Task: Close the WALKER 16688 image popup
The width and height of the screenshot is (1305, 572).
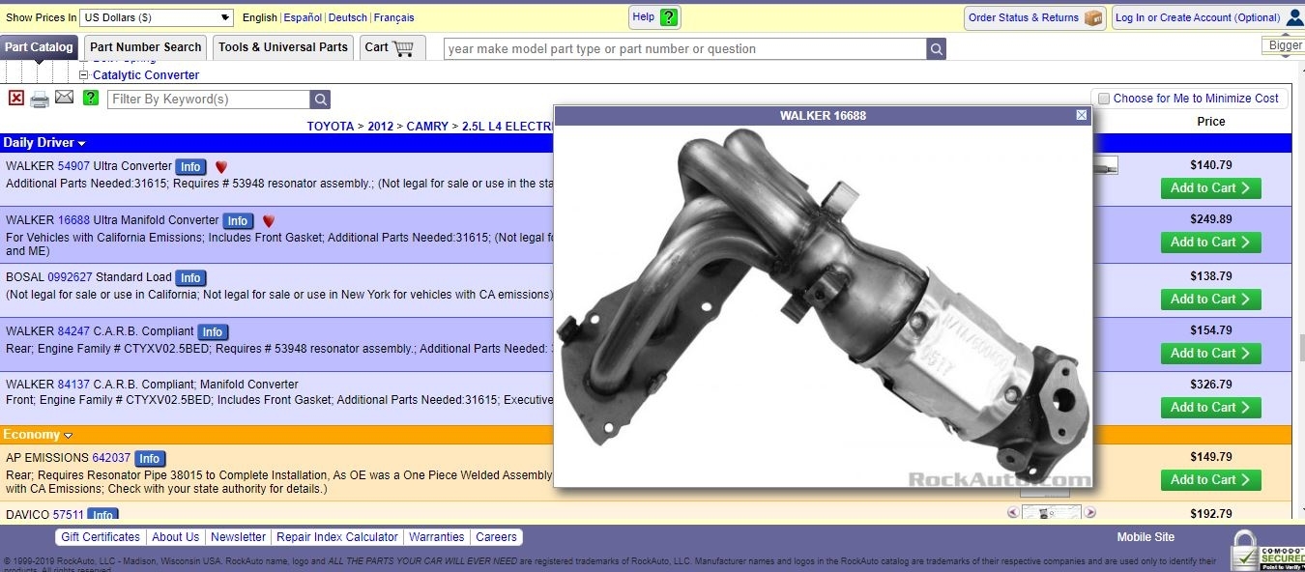Action: (x=1082, y=115)
